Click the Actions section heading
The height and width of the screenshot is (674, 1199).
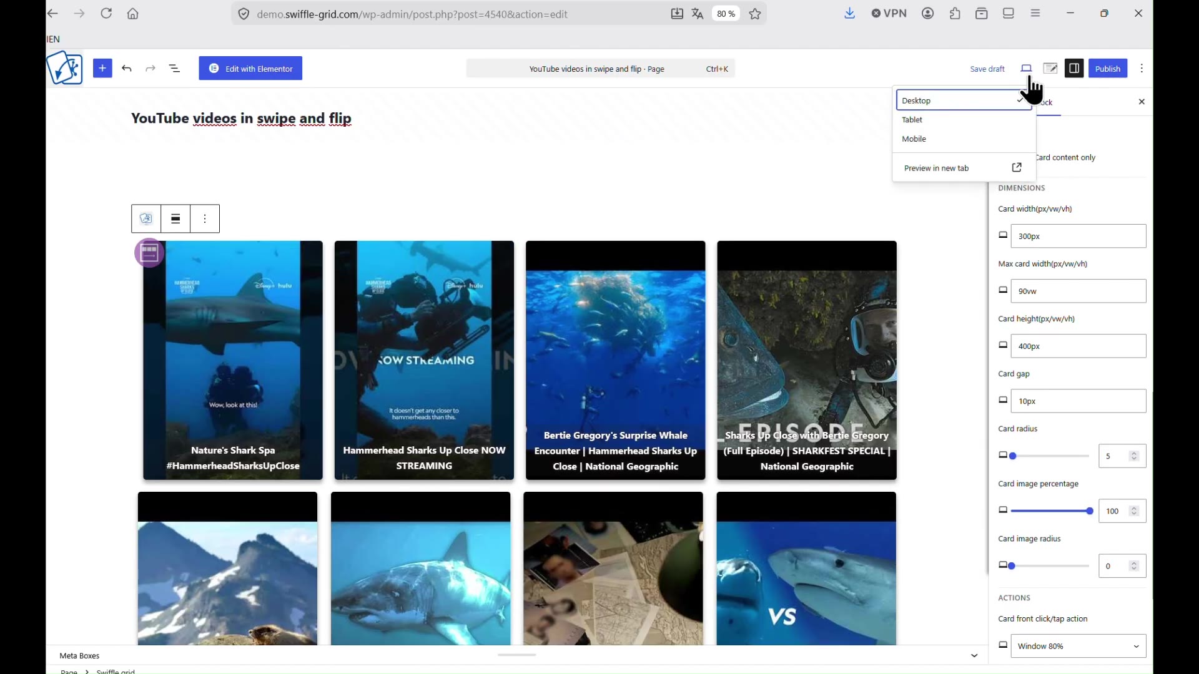(x=1014, y=598)
